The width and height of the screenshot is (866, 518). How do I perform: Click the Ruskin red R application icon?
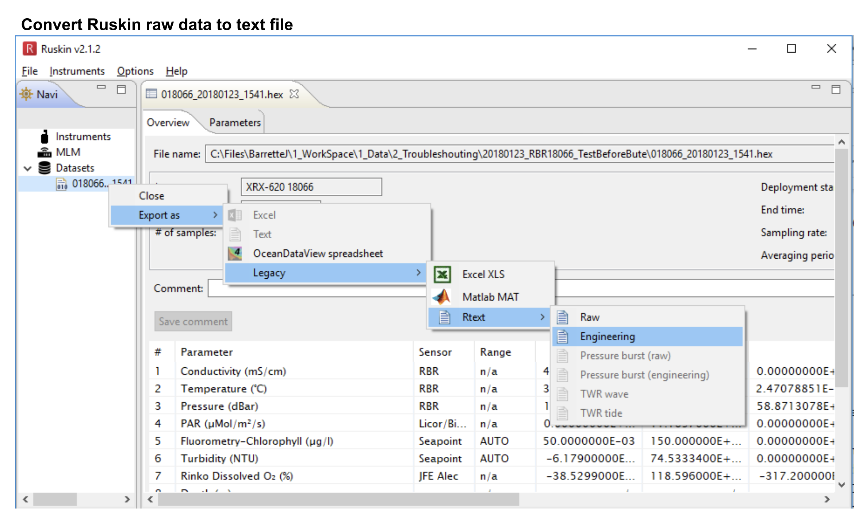(x=30, y=49)
